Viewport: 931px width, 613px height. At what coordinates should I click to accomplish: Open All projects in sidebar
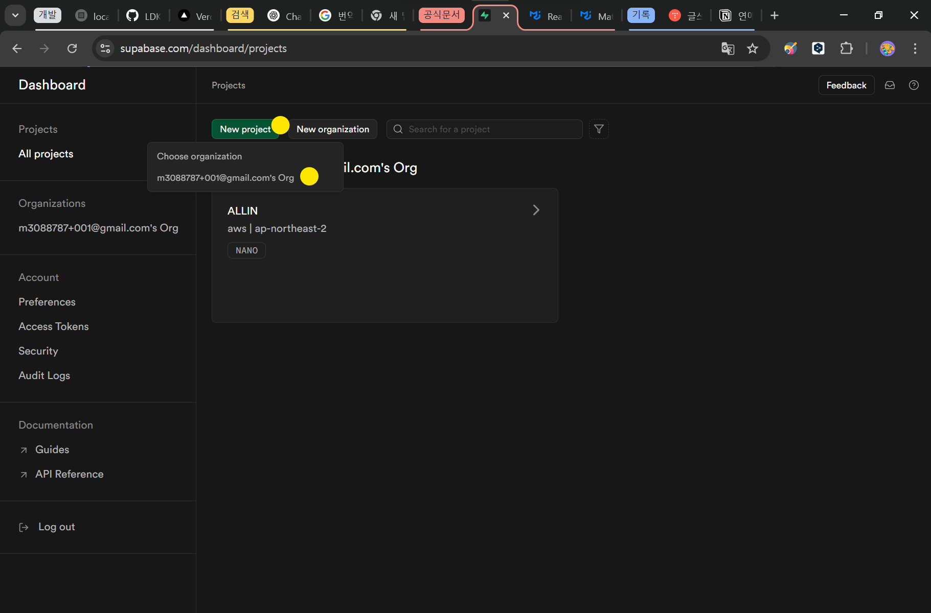[x=46, y=154]
